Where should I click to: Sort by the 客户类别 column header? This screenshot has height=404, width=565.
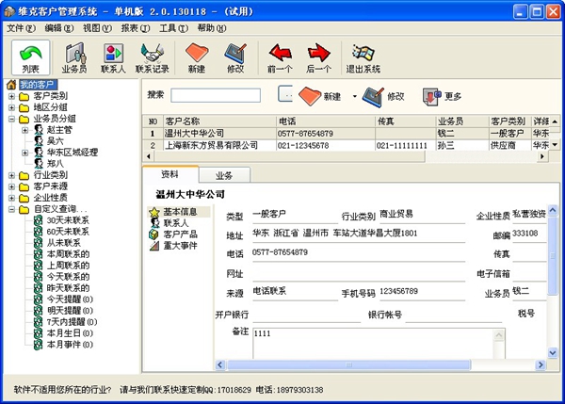[510, 121]
